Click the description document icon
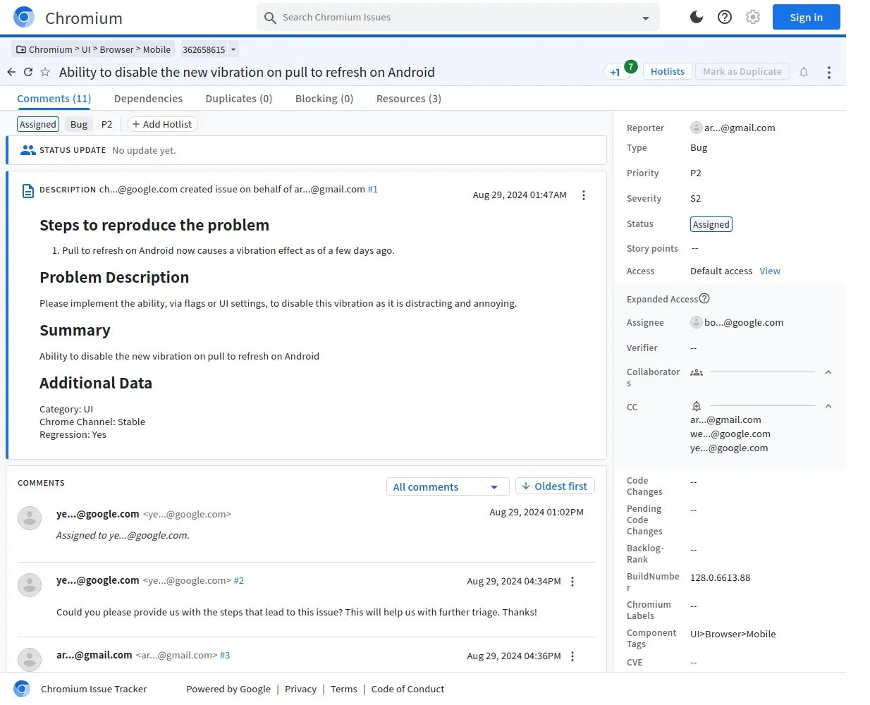 coord(28,191)
